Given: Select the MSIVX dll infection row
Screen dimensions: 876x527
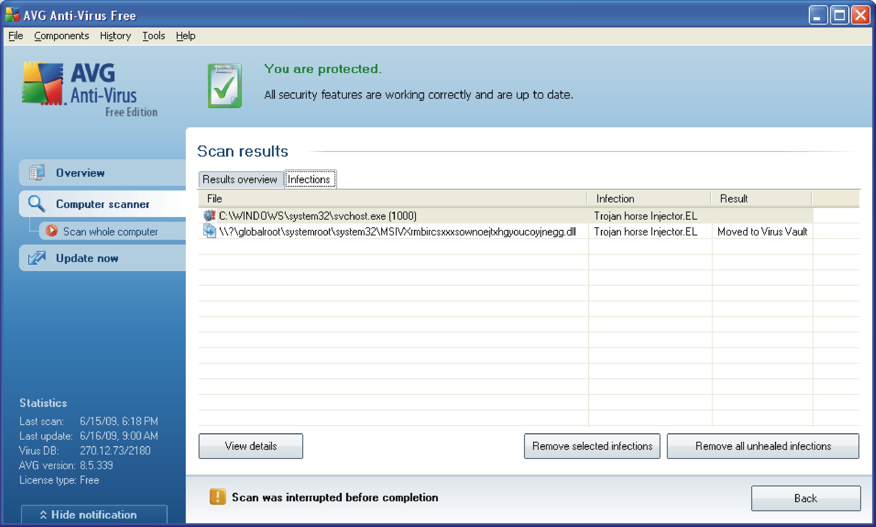Looking at the screenshot, I should (x=397, y=232).
